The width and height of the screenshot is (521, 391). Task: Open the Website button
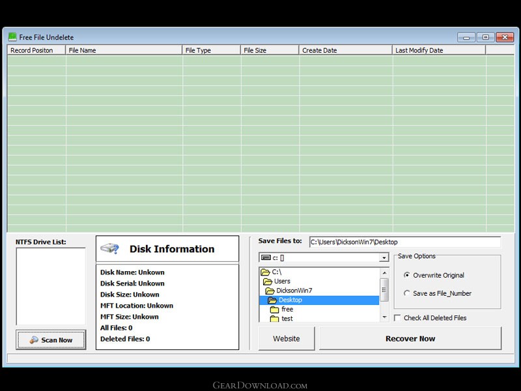click(287, 338)
